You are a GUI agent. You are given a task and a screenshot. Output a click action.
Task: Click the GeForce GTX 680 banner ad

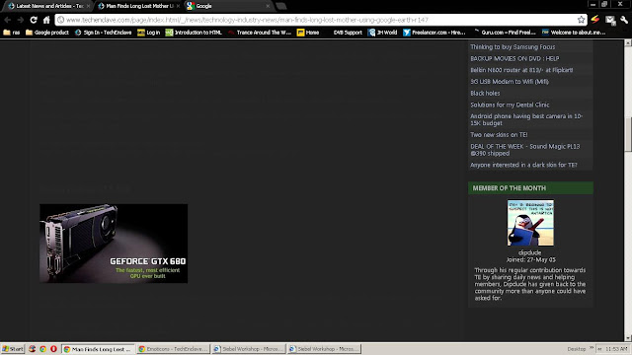click(x=114, y=244)
